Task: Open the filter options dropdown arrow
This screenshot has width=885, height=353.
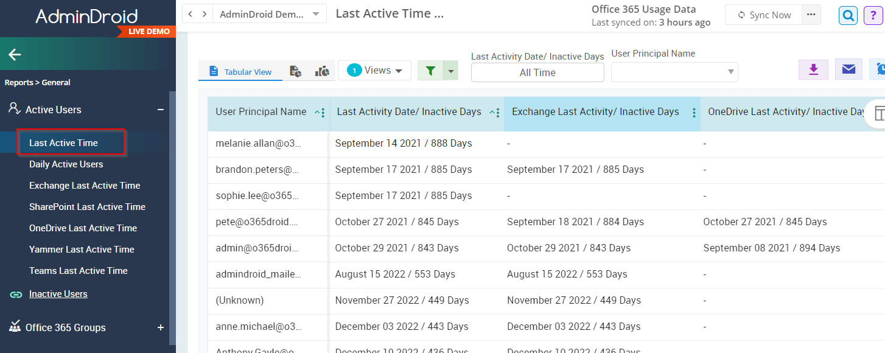Action: coord(451,71)
